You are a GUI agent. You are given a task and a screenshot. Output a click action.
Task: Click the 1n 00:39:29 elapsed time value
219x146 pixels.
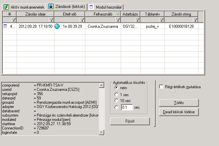click(72, 26)
